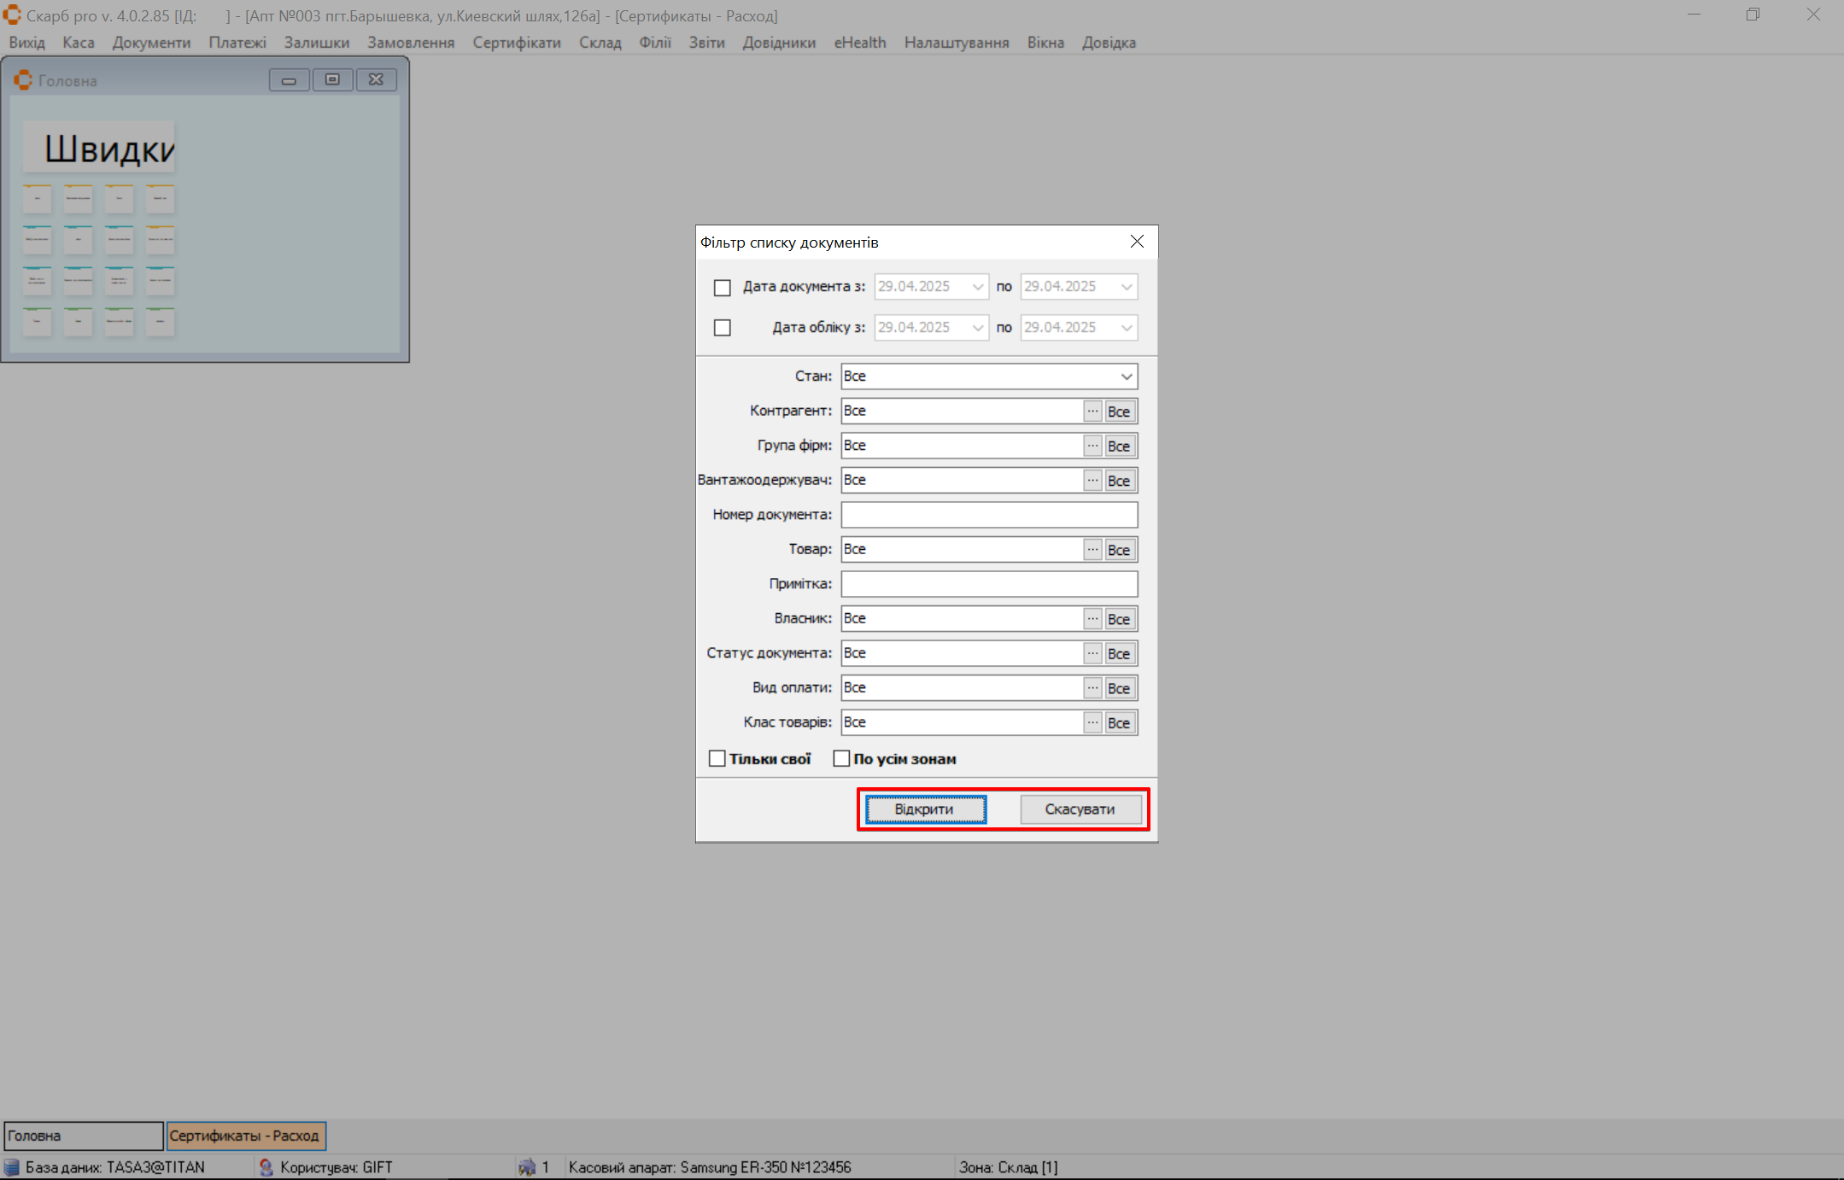Check the Тільки свої option
Screen dimensions: 1844x1180
pos(717,759)
